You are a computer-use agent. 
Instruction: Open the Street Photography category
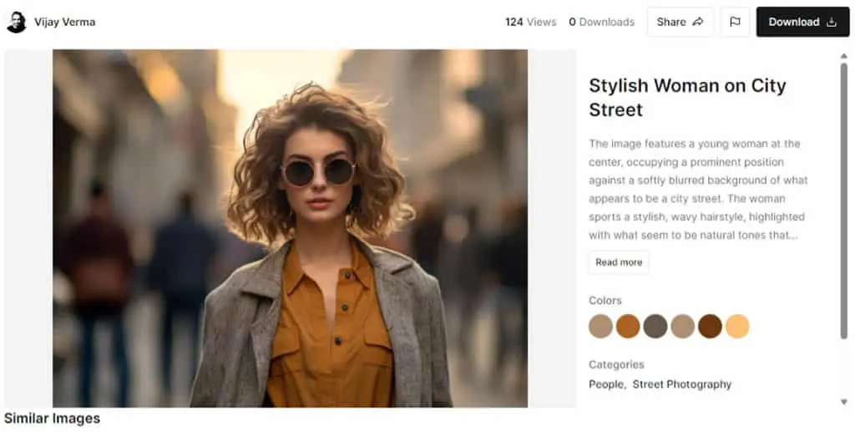pyautogui.click(x=681, y=384)
